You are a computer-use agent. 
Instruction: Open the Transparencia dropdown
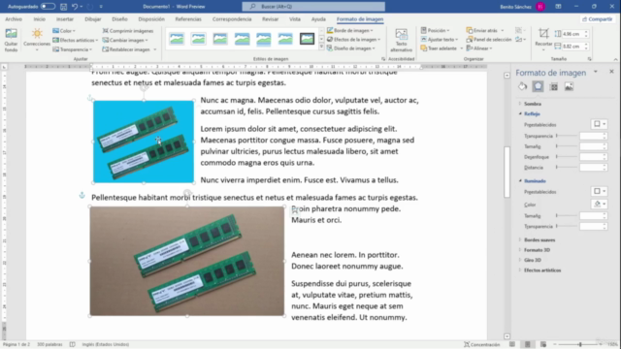(x=73, y=49)
